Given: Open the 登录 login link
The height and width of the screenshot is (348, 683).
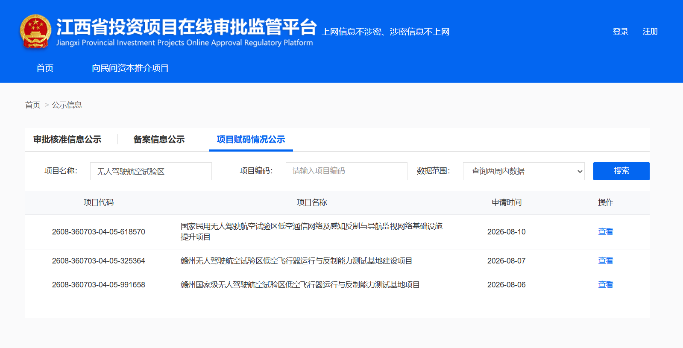Looking at the screenshot, I should 620,32.
